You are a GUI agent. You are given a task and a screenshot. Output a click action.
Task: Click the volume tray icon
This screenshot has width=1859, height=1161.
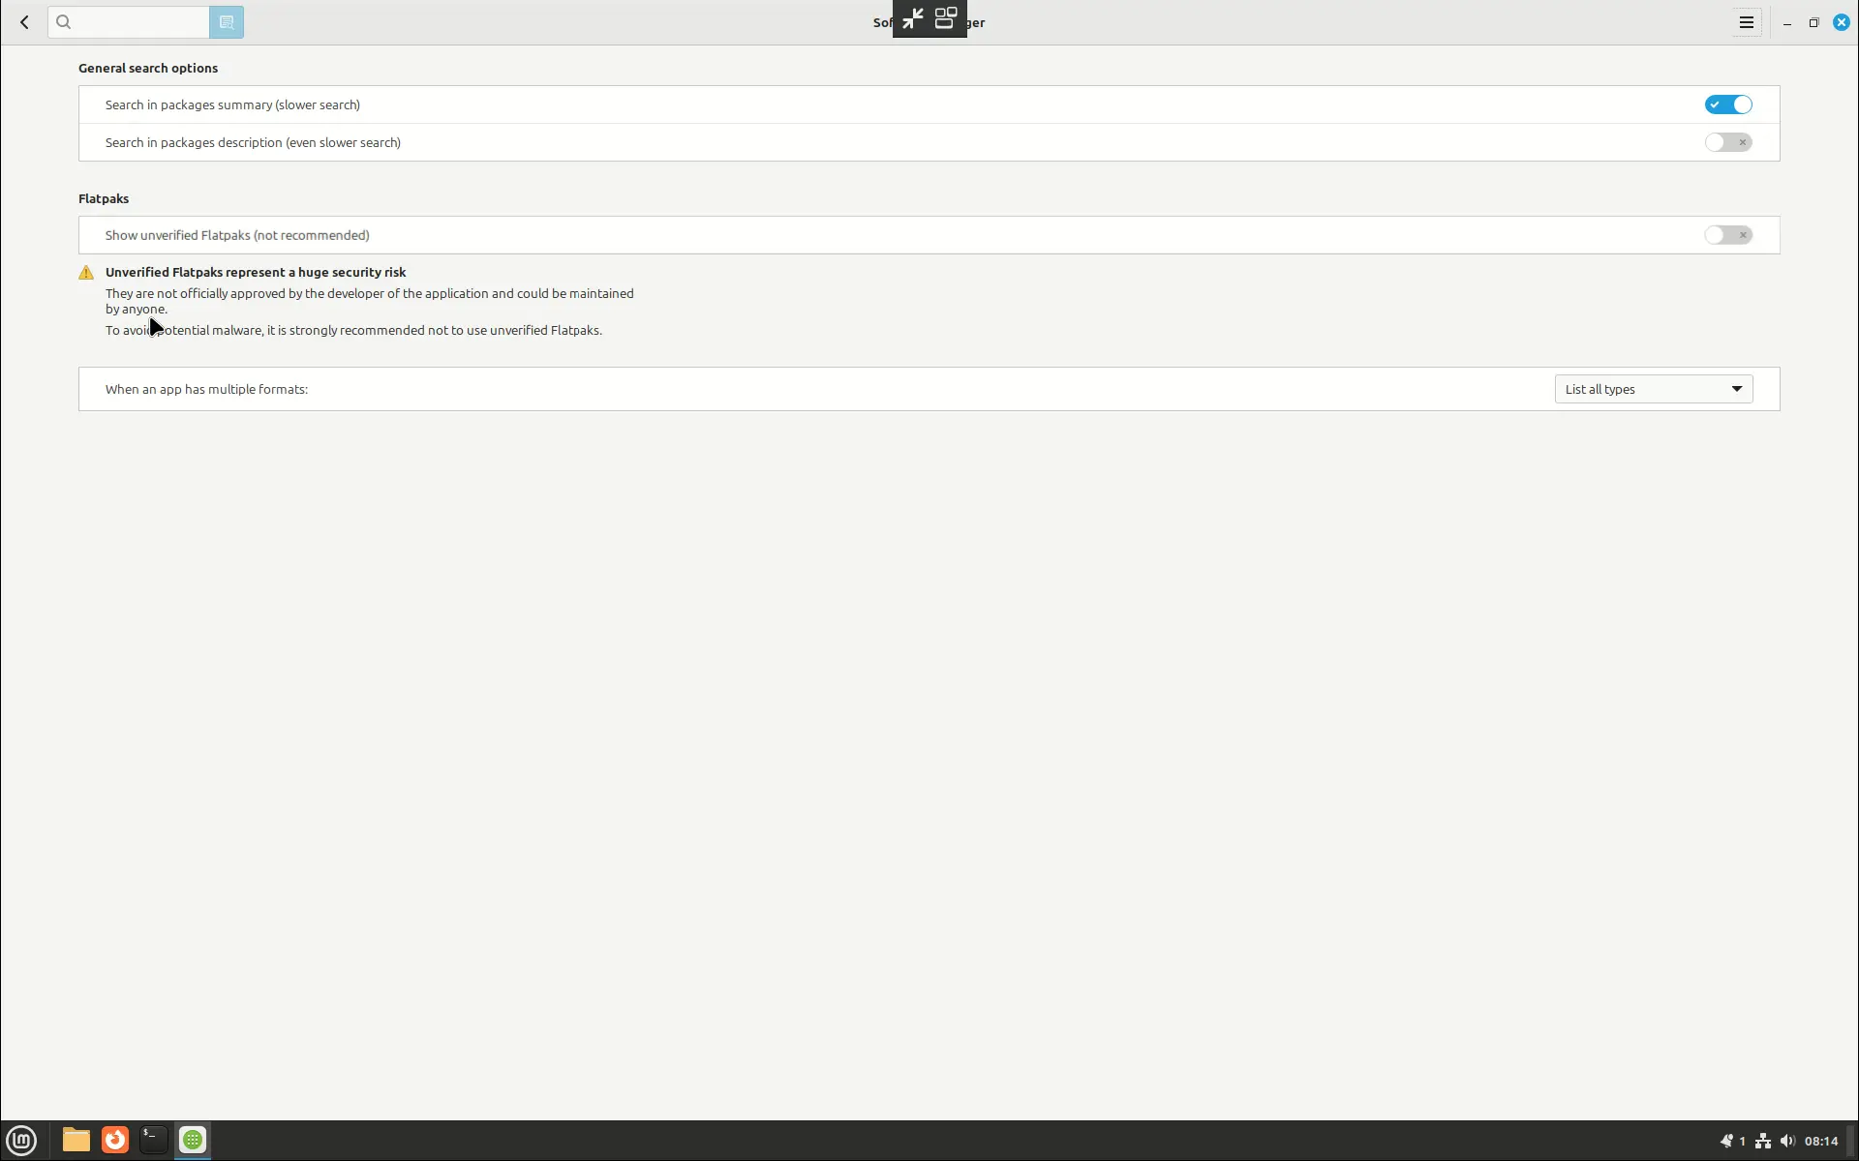coord(1787,1142)
